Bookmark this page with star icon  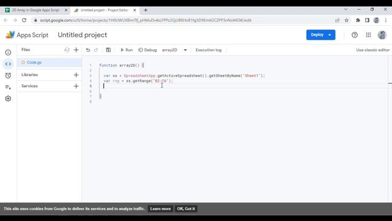[x=347, y=20]
